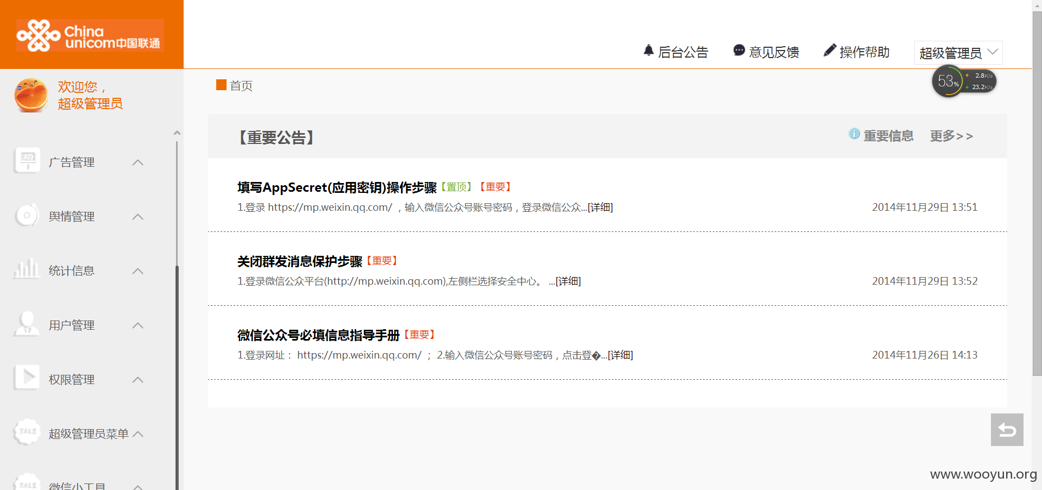Screen dimensions: 1042x490
Task: Expand the 舆情管理 chevron
Action: click(138, 217)
